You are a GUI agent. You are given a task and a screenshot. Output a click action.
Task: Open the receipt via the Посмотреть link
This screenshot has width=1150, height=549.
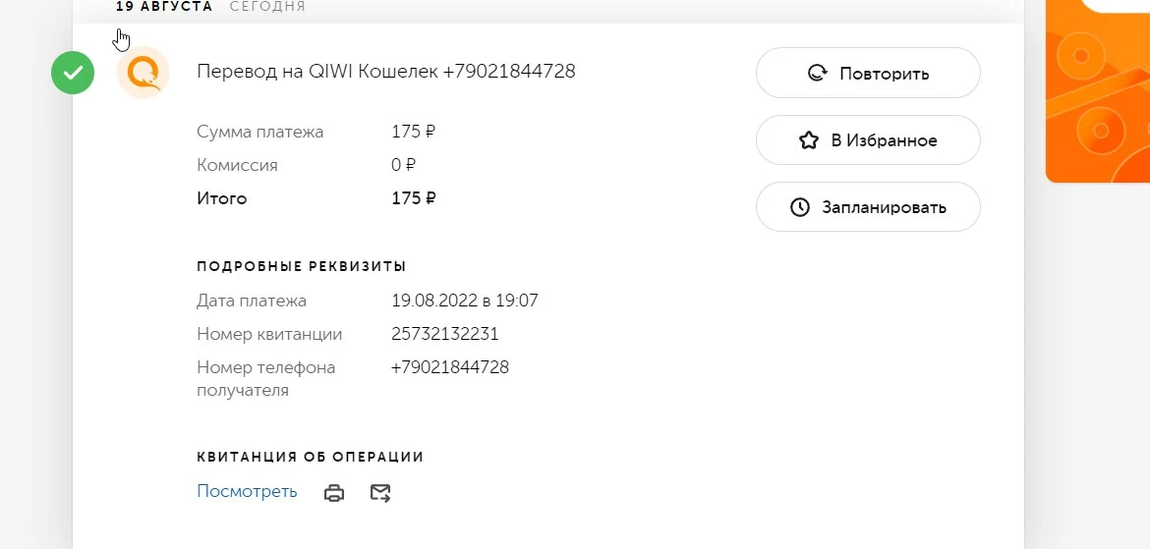click(247, 491)
